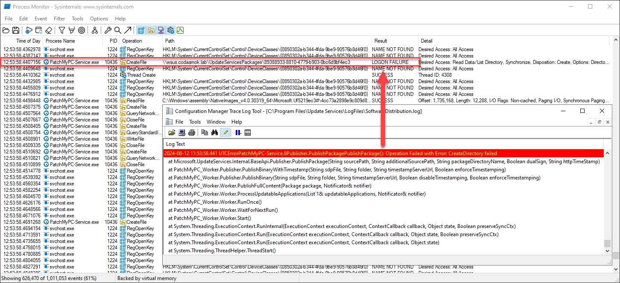Open the Edit menu

tap(23, 19)
